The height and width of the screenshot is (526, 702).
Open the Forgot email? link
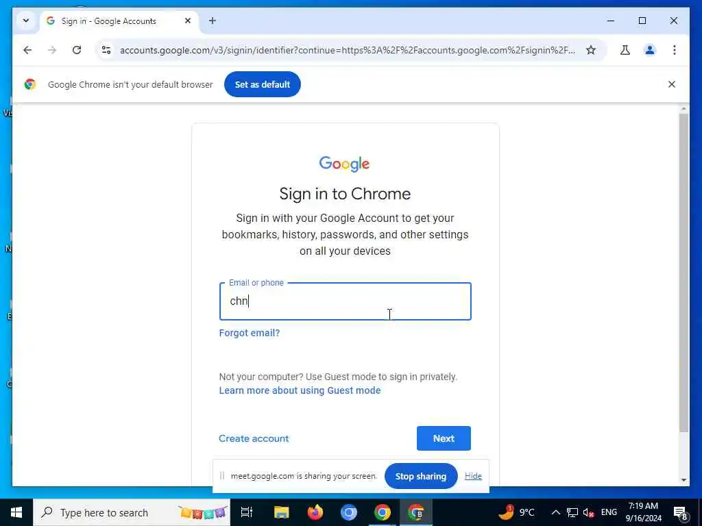pyautogui.click(x=250, y=333)
